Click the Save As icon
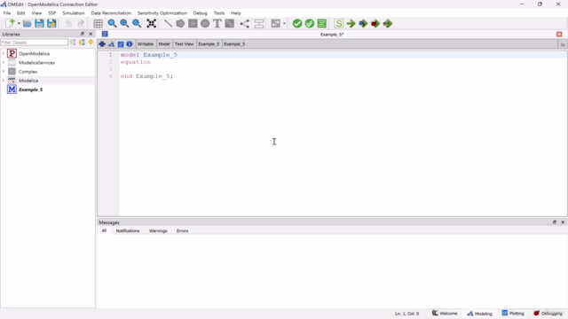The height and width of the screenshot is (319, 568). pos(51,24)
